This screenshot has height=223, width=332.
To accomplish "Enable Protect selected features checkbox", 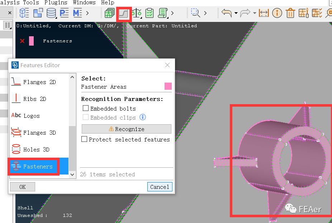I will (84, 139).
